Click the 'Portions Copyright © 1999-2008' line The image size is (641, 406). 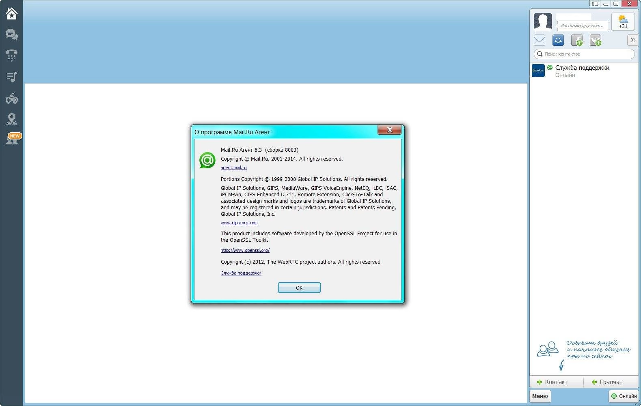coord(304,179)
